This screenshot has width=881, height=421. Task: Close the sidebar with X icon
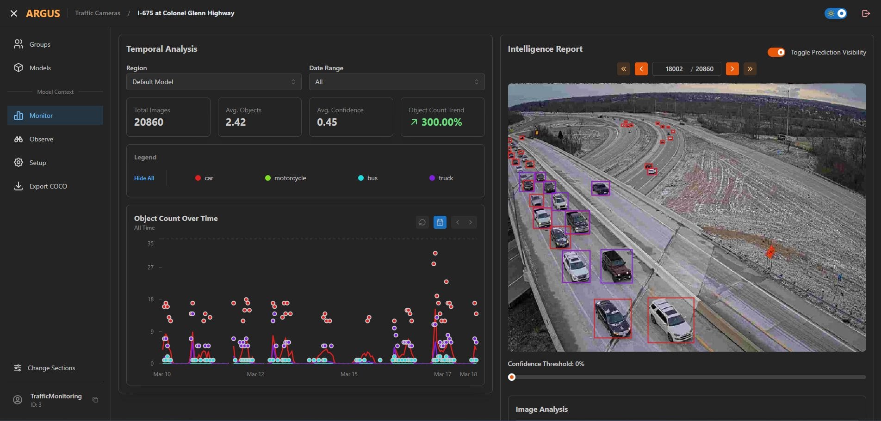[x=14, y=13]
